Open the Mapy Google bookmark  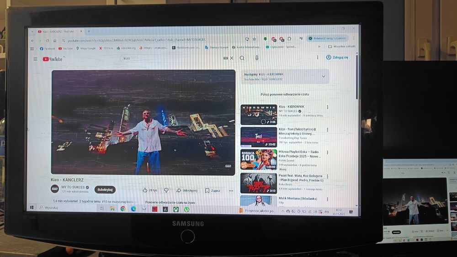point(86,48)
